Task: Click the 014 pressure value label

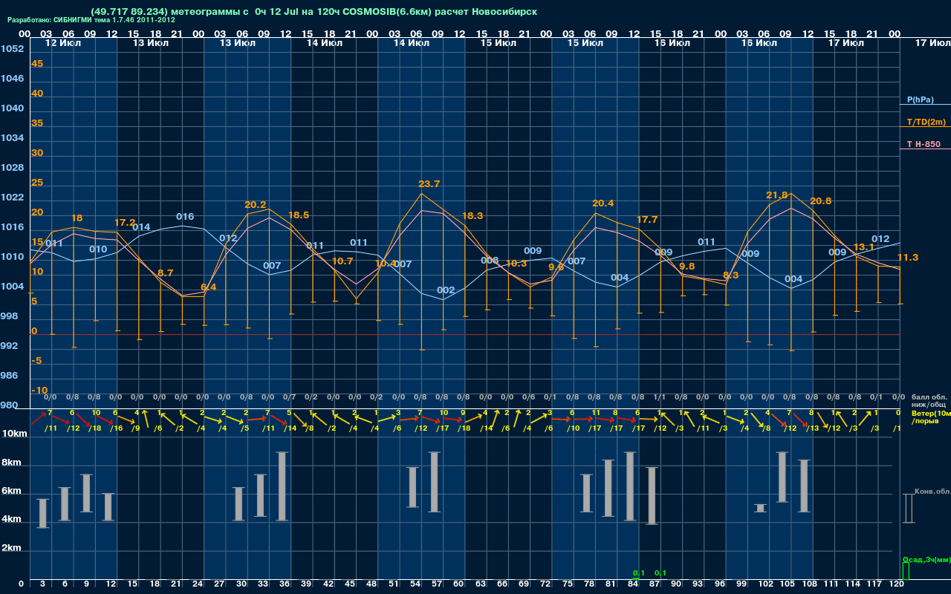Action: [141, 226]
